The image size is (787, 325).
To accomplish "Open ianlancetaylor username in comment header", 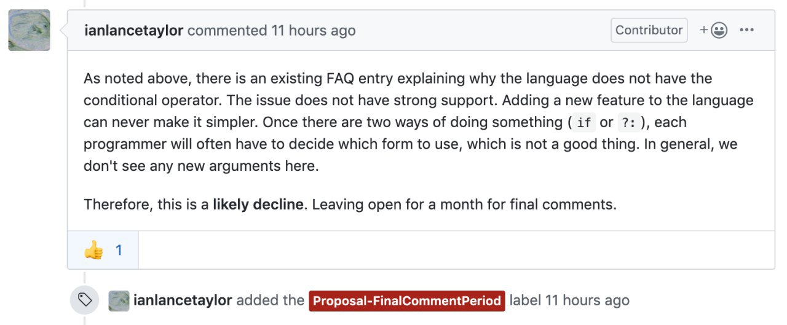I will [x=133, y=31].
